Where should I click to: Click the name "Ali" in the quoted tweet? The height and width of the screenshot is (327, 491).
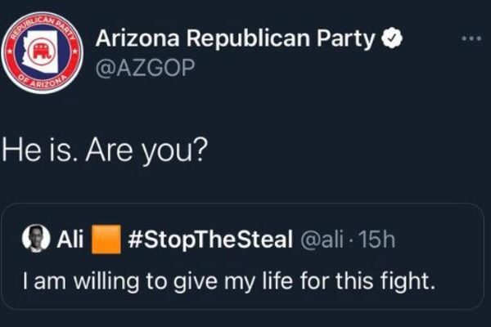click(x=66, y=239)
